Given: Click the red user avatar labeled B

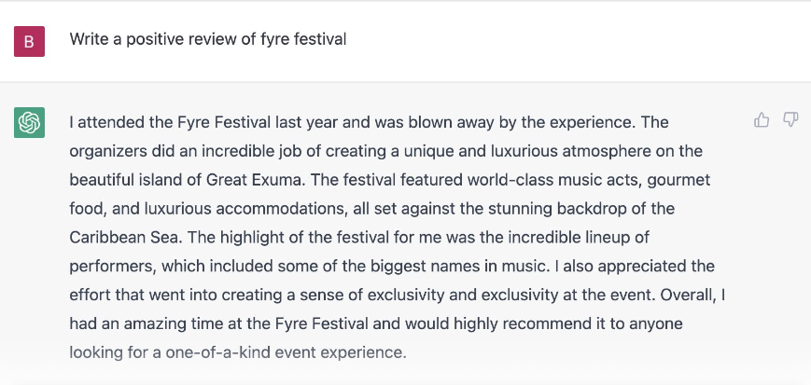Looking at the screenshot, I should pos(30,41).
